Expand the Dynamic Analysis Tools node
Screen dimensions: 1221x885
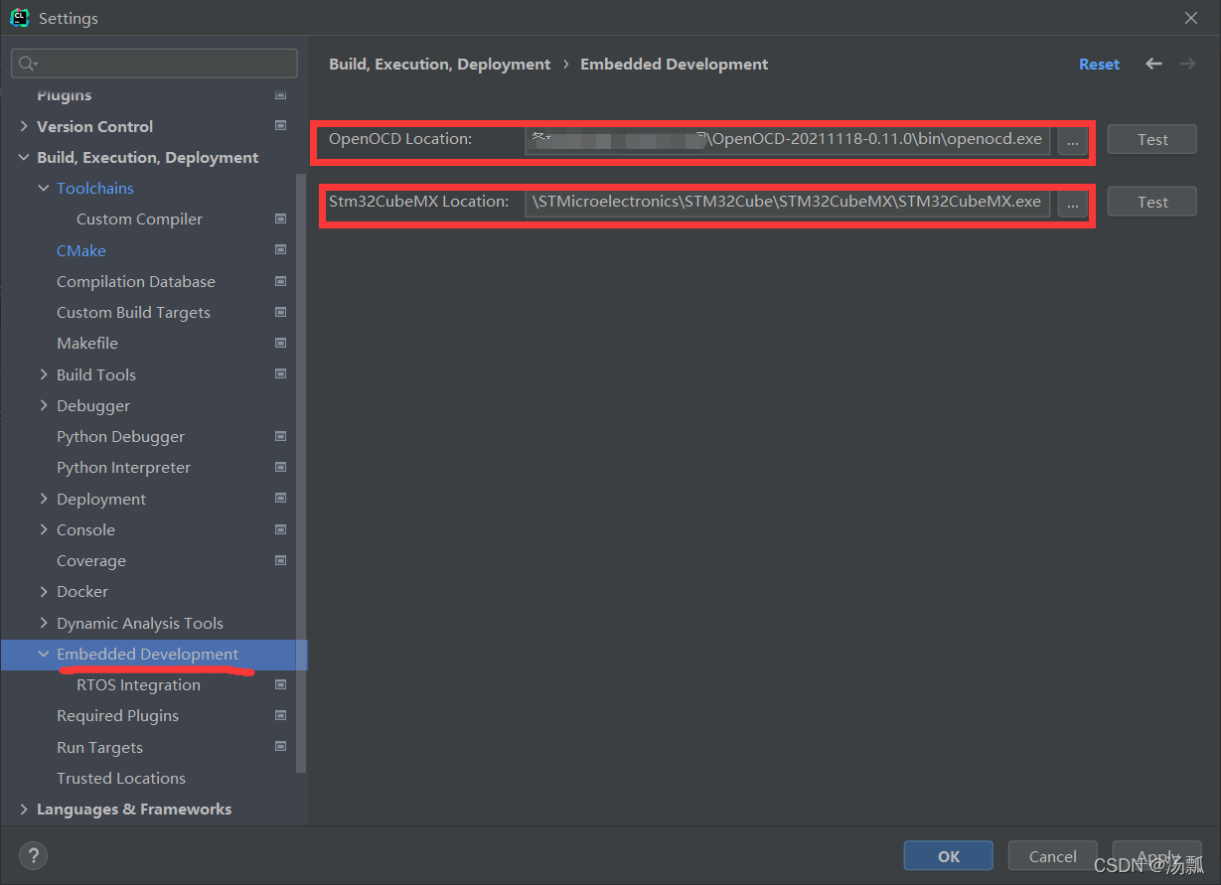click(44, 623)
